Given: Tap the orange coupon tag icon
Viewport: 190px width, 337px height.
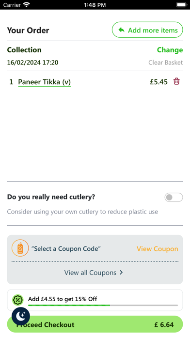Looking at the screenshot, I should (x=20, y=248).
